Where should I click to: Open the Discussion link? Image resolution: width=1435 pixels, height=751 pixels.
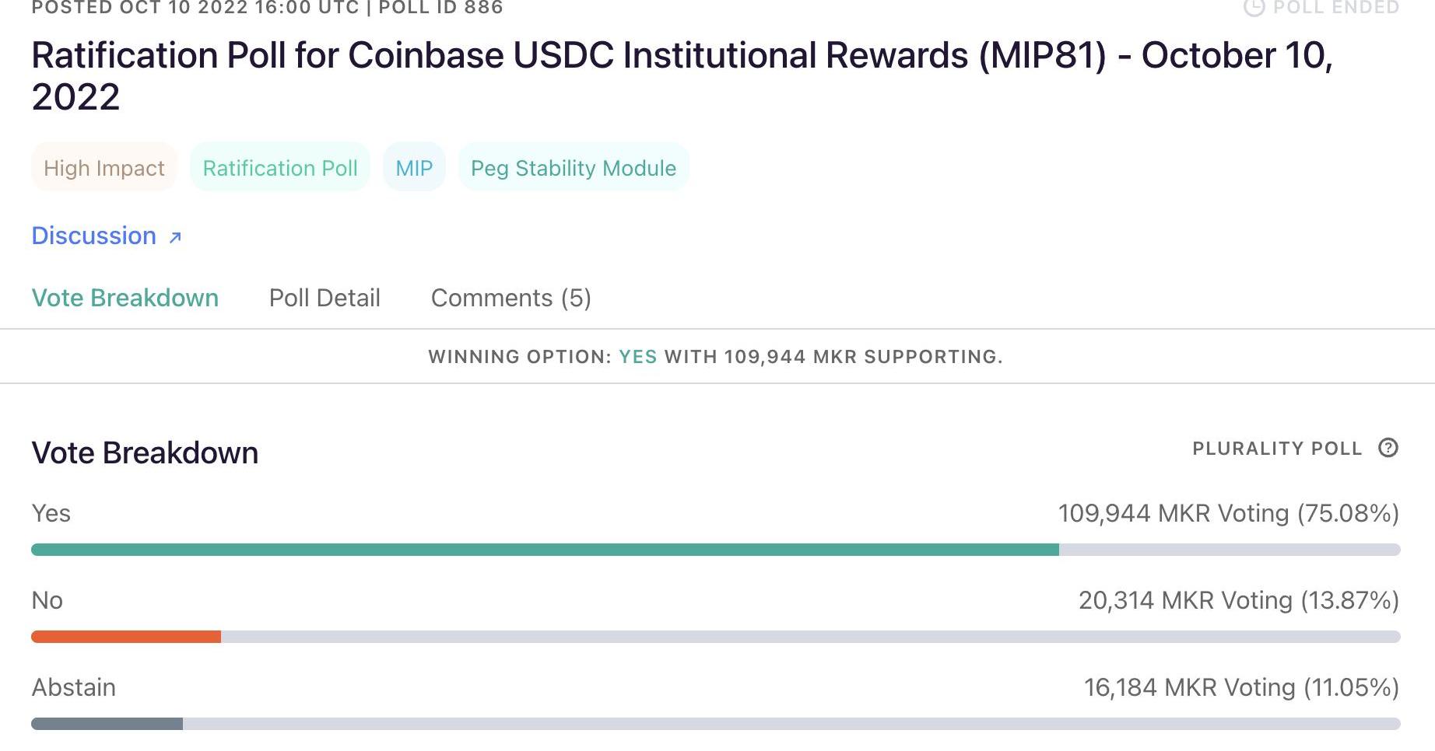[x=94, y=236]
